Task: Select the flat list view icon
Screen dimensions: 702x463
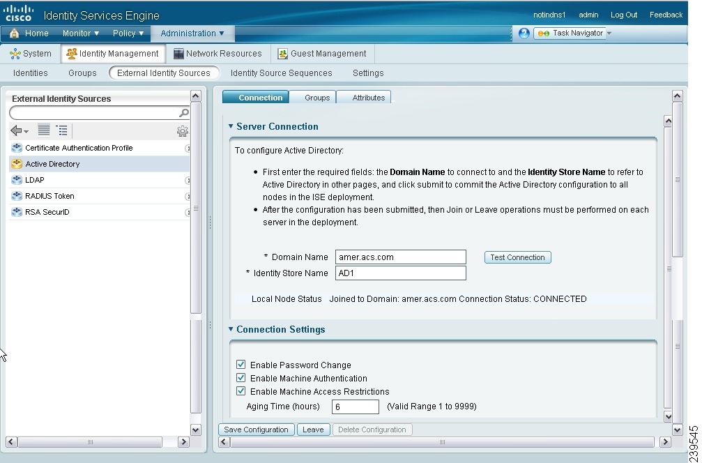Action: pyautogui.click(x=43, y=130)
